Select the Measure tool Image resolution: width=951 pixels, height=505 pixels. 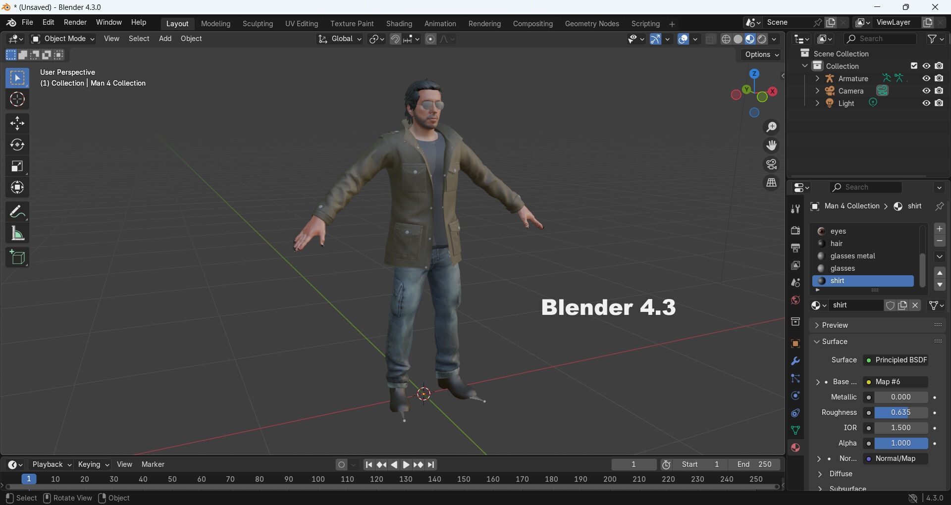point(17,233)
